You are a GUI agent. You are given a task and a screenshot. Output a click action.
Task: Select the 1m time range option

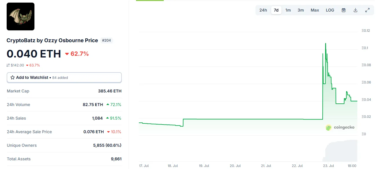[288, 10]
